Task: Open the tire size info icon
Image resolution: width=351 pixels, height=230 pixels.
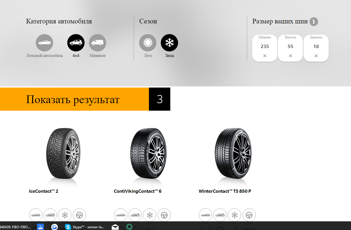Action: pos(314,22)
